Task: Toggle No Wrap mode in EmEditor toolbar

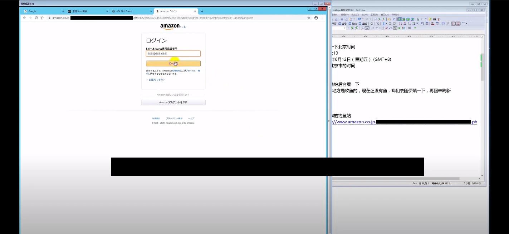Action: [x=400, y=19]
